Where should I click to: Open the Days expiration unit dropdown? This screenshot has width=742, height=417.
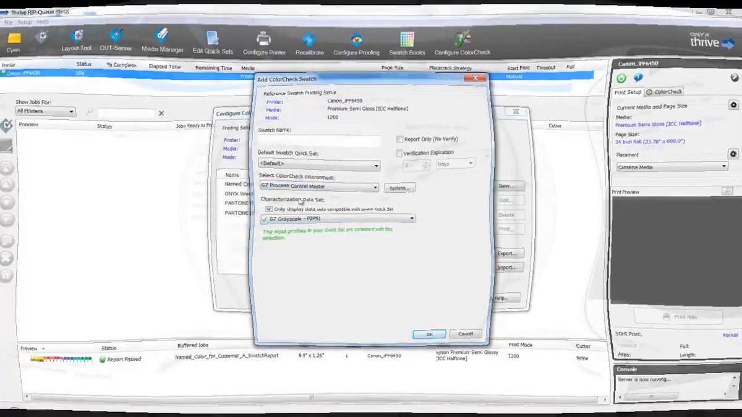pos(455,164)
